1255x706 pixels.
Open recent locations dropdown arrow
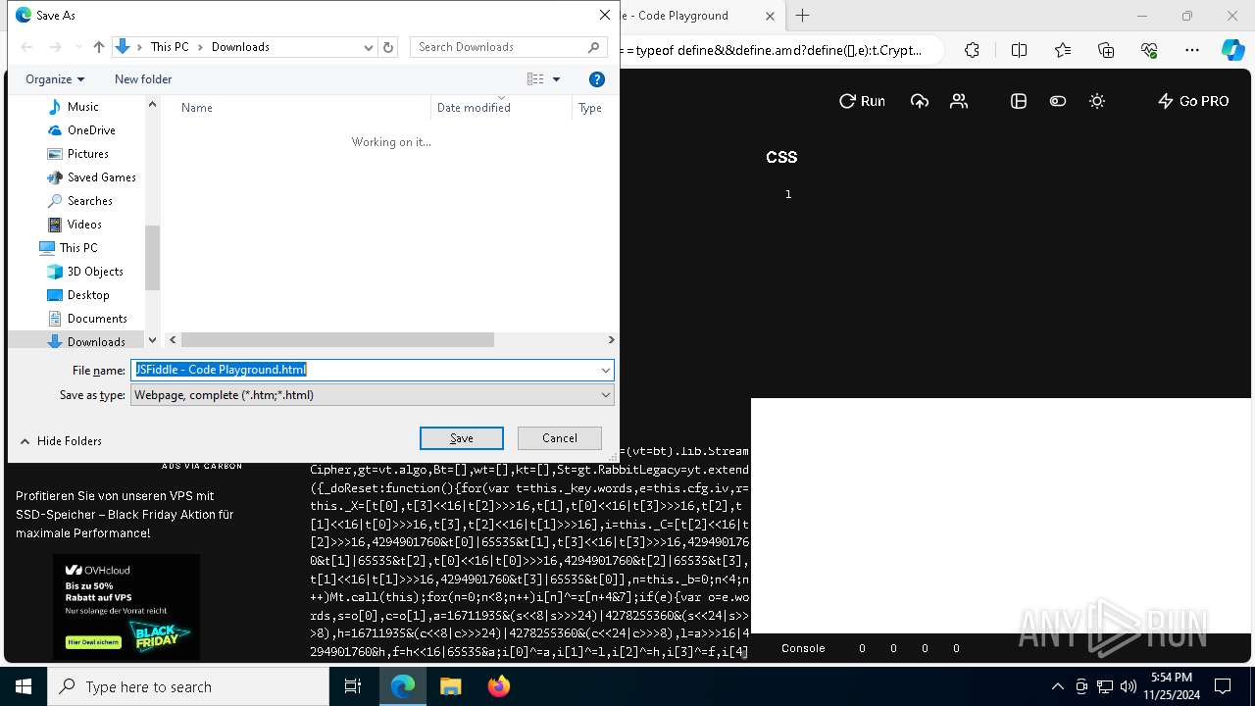tap(78, 47)
